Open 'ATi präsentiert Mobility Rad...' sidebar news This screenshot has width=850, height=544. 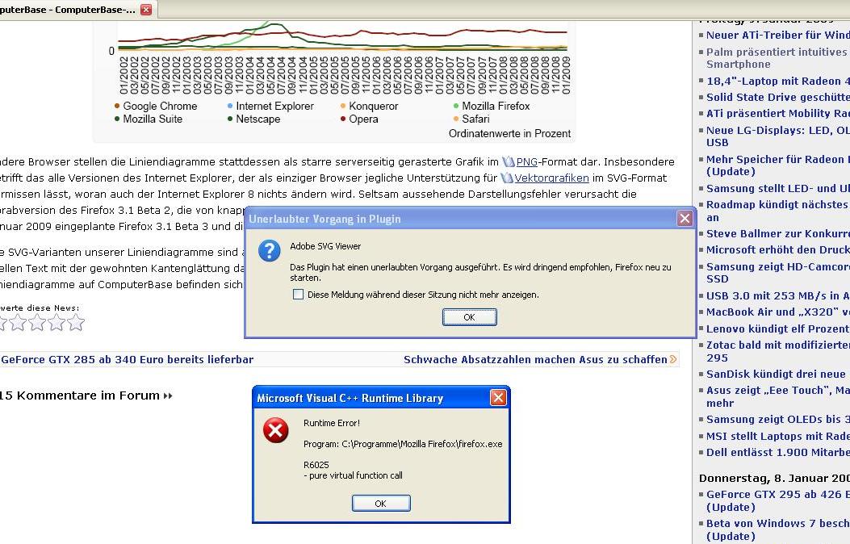[778, 114]
